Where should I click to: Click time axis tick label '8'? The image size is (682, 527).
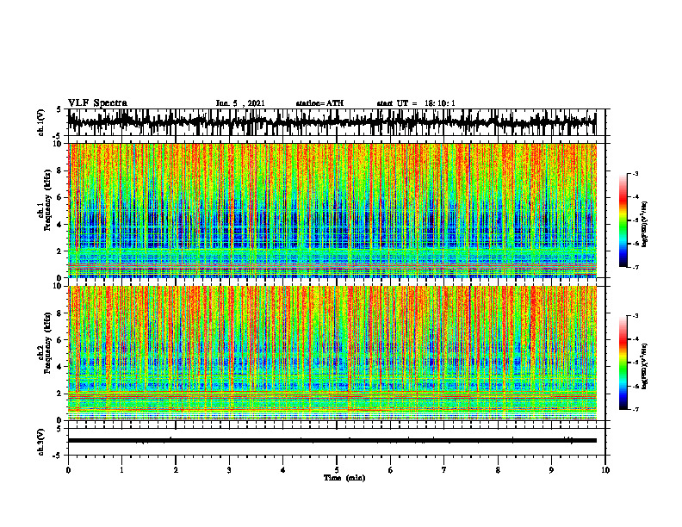point(498,470)
